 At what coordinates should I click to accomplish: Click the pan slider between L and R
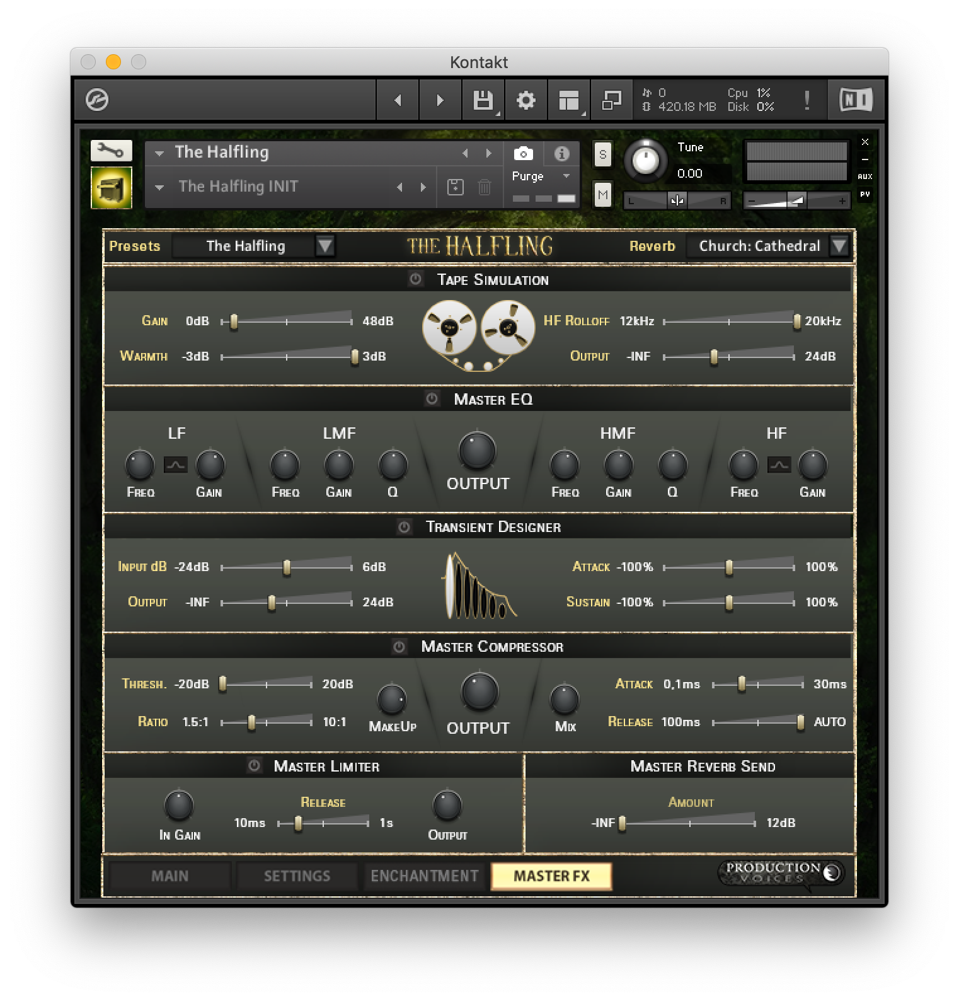pyautogui.click(x=677, y=201)
